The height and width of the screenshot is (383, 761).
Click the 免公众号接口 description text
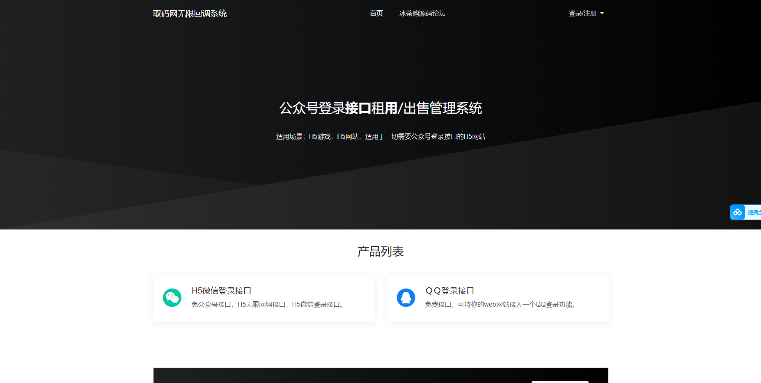coord(267,305)
